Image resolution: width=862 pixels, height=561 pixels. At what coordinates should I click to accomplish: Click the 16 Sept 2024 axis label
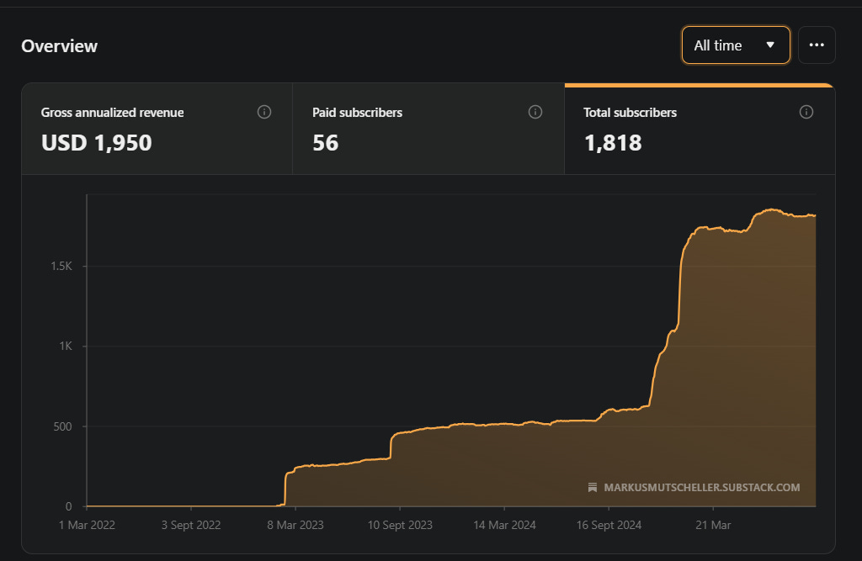click(609, 525)
